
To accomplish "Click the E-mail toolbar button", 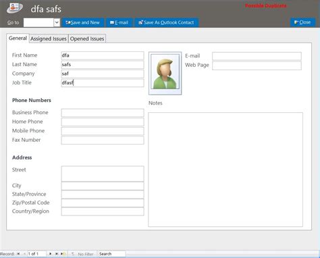I will [119, 22].
